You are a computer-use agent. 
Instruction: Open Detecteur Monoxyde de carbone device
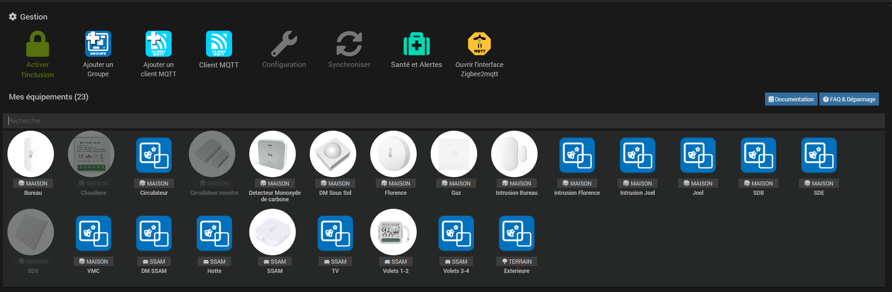pyautogui.click(x=273, y=154)
